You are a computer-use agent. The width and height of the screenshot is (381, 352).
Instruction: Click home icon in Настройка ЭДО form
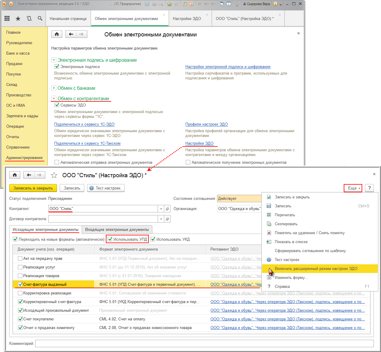point(15,175)
